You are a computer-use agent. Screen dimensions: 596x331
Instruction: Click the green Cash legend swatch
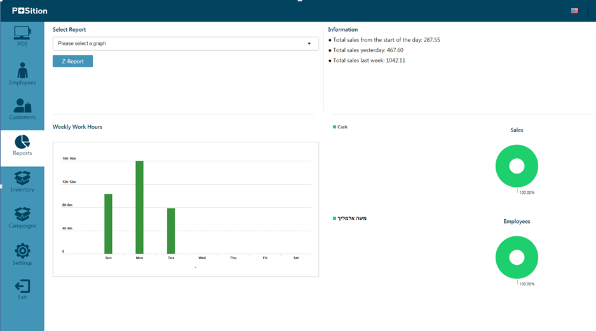tap(334, 127)
